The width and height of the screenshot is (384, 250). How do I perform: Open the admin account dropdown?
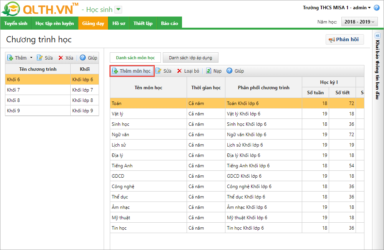tap(369, 8)
